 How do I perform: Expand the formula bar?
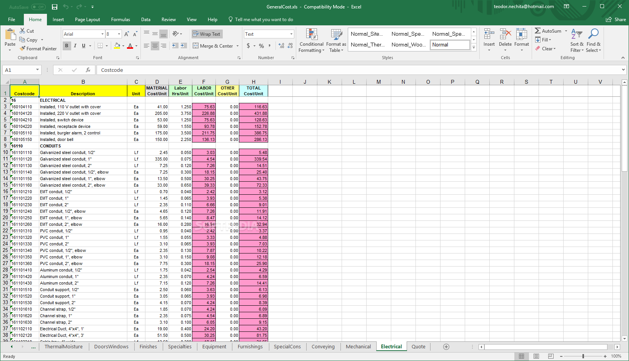click(x=623, y=70)
